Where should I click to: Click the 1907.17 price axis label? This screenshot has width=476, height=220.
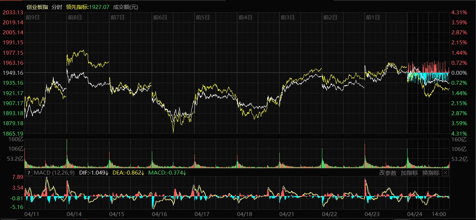[13, 103]
